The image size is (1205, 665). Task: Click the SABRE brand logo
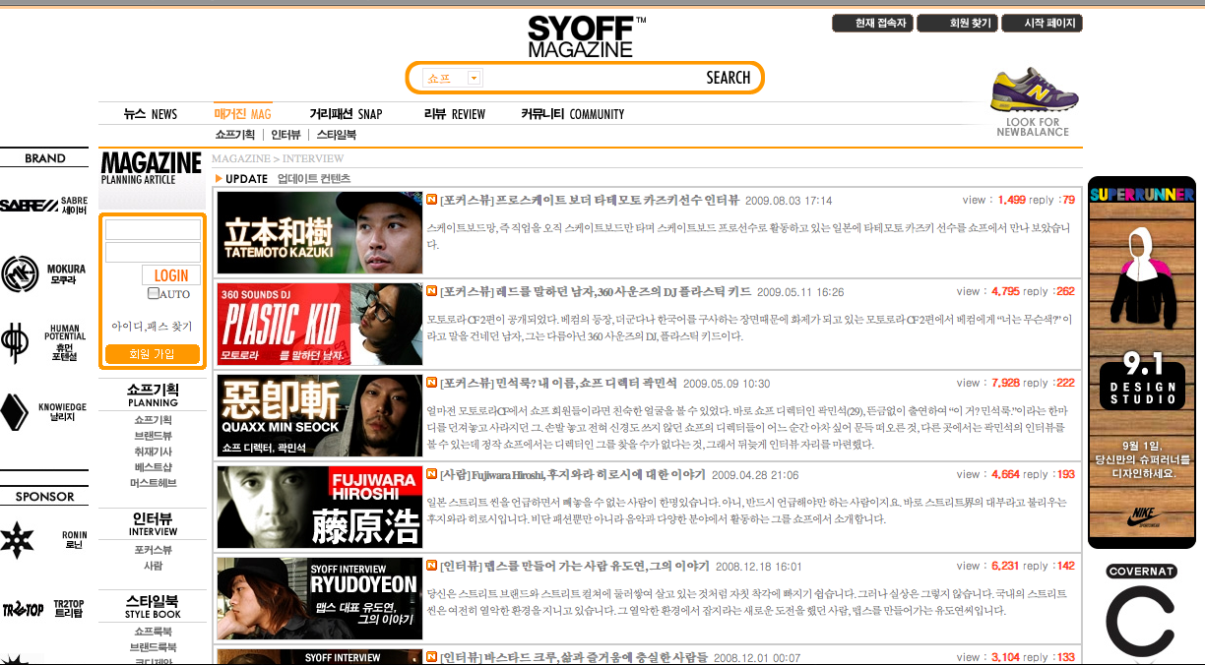tap(43, 205)
